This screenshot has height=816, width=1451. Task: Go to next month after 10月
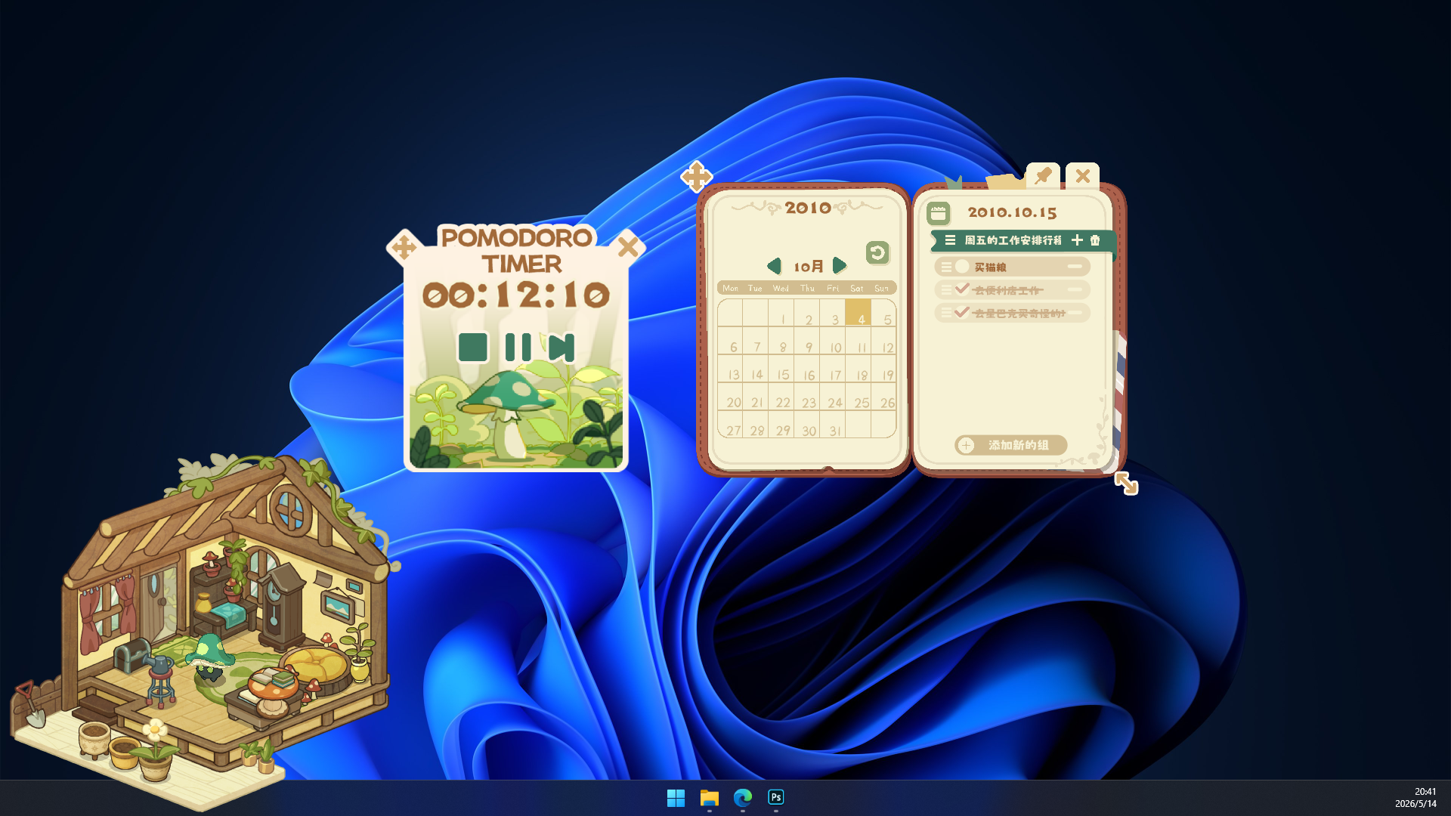coord(839,266)
